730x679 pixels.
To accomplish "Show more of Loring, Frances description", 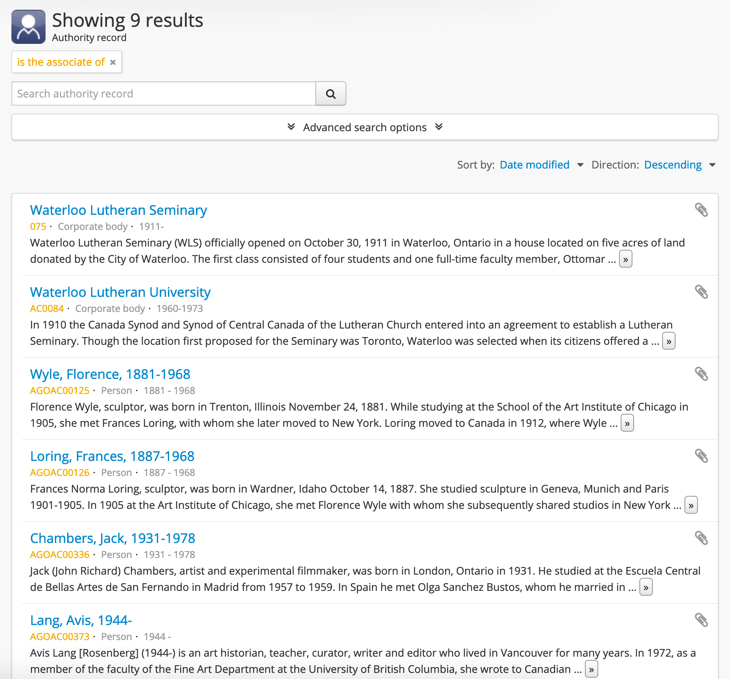I will click(x=691, y=506).
